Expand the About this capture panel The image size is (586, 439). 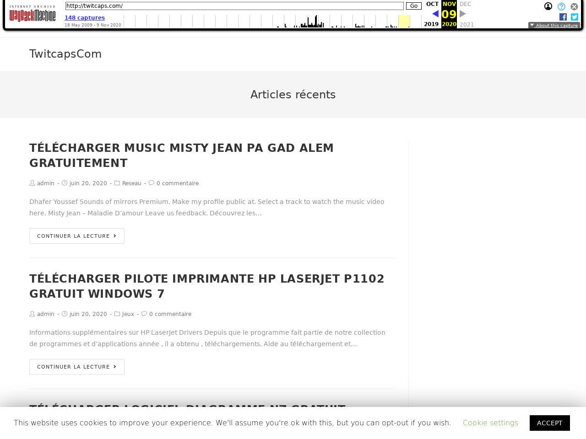(x=554, y=25)
